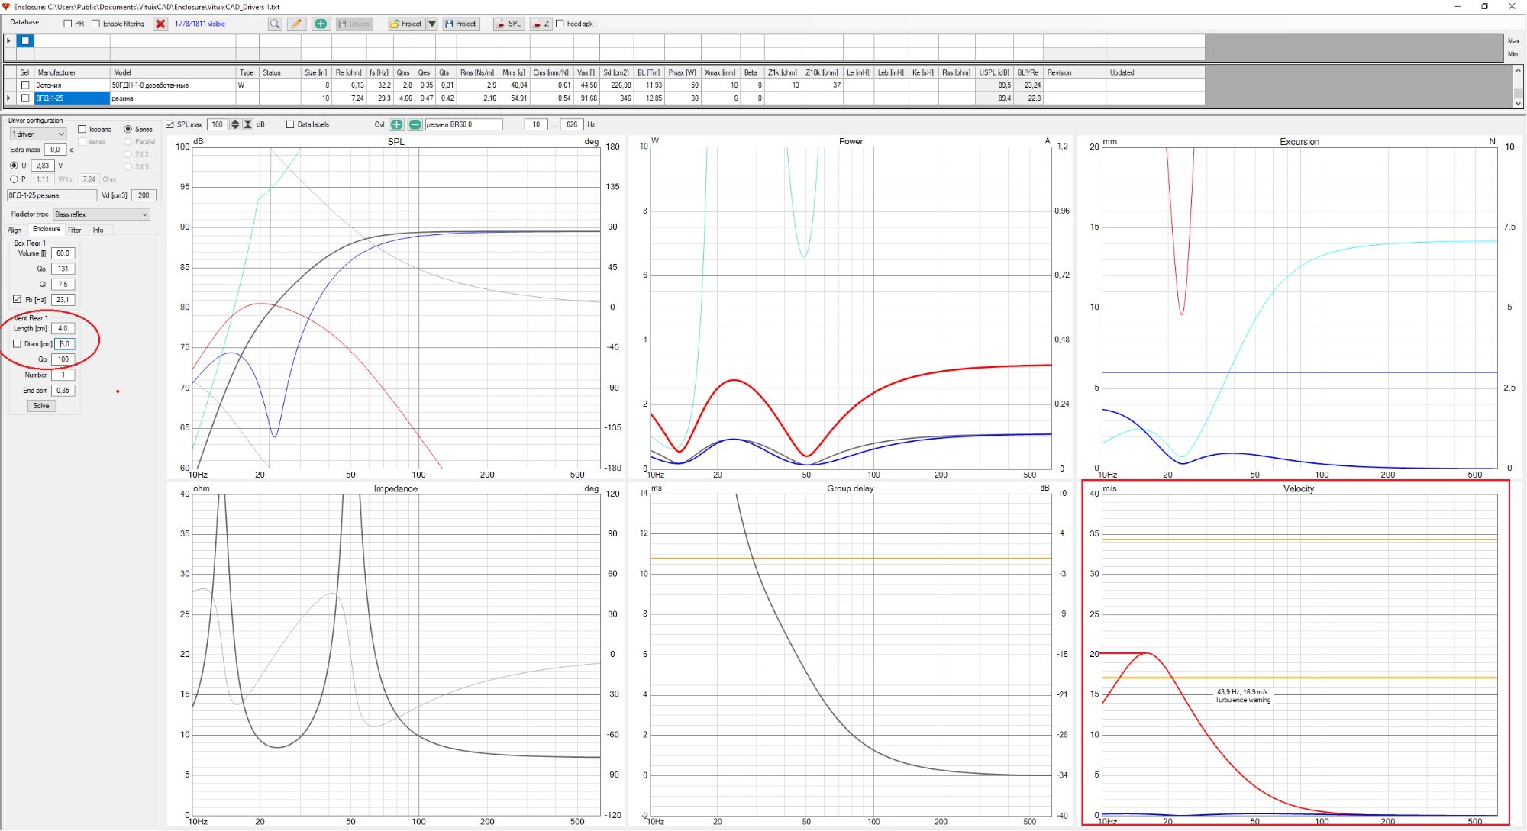Click the green plus add overlay icon
Viewport: 1527px width, 831px height.
click(396, 124)
